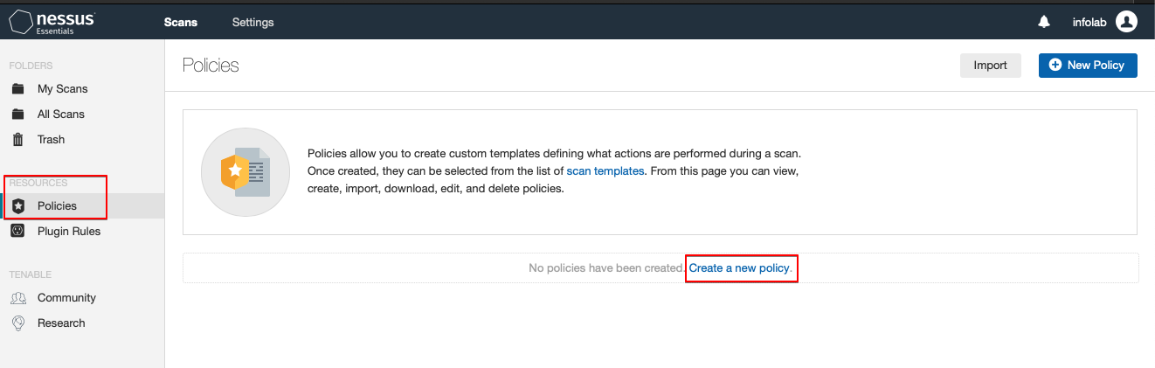Click the Nessus Essentials logo

tap(52, 22)
